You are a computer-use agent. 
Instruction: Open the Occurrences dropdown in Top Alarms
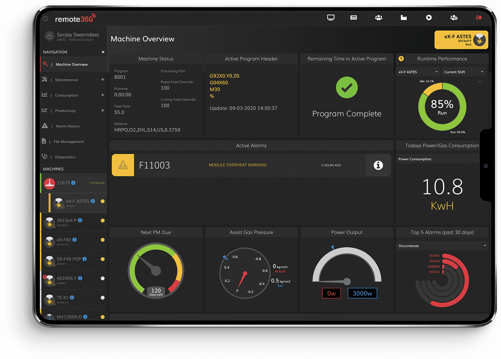tap(442, 246)
